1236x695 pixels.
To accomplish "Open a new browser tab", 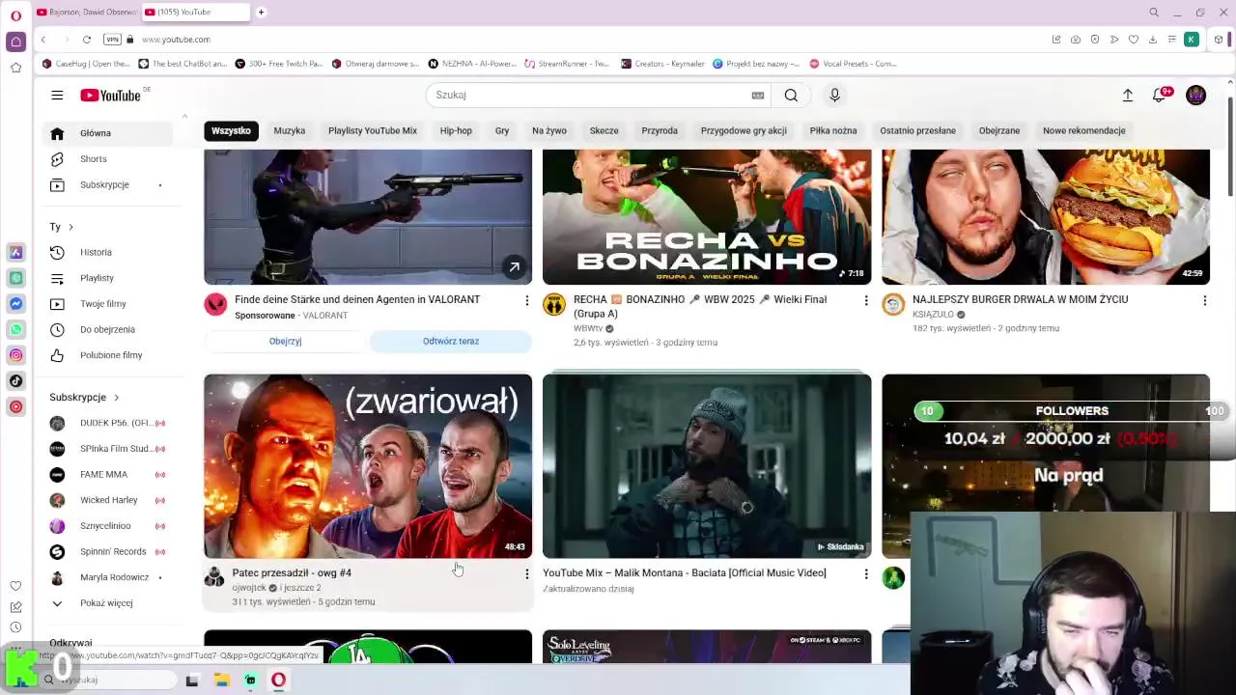I will [x=261, y=12].
